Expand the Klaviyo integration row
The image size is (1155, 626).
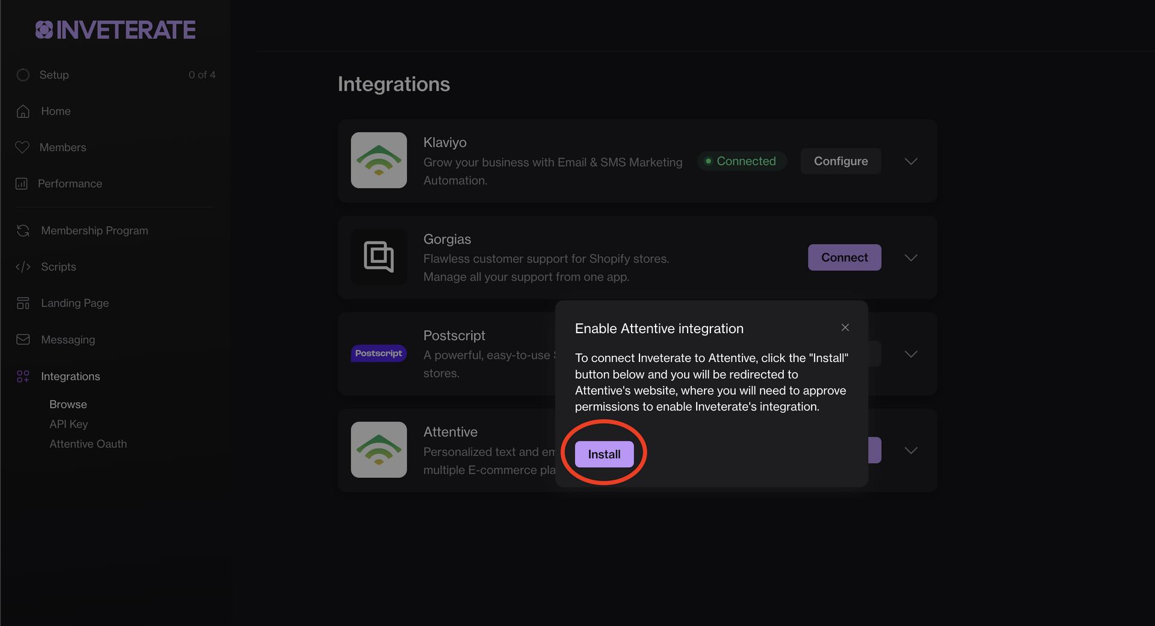point(911,161)
